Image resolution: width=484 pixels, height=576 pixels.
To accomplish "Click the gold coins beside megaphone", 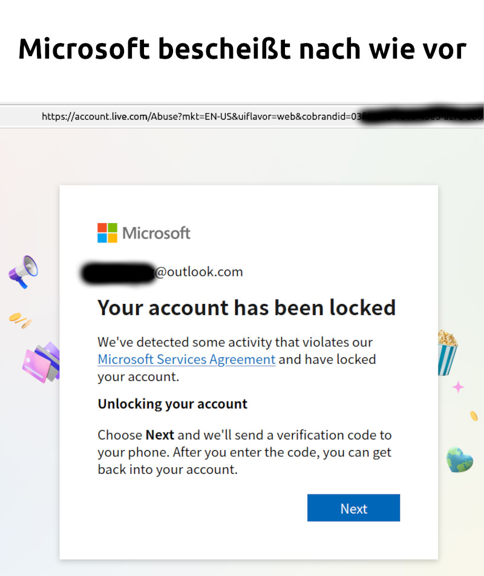I will click(20, 320).
